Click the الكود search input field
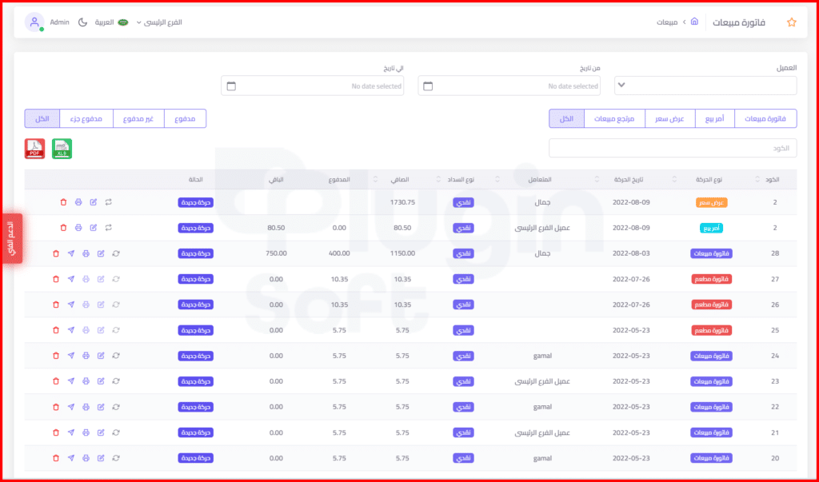This screenshot has height=482, width=819. pos(673,148)
